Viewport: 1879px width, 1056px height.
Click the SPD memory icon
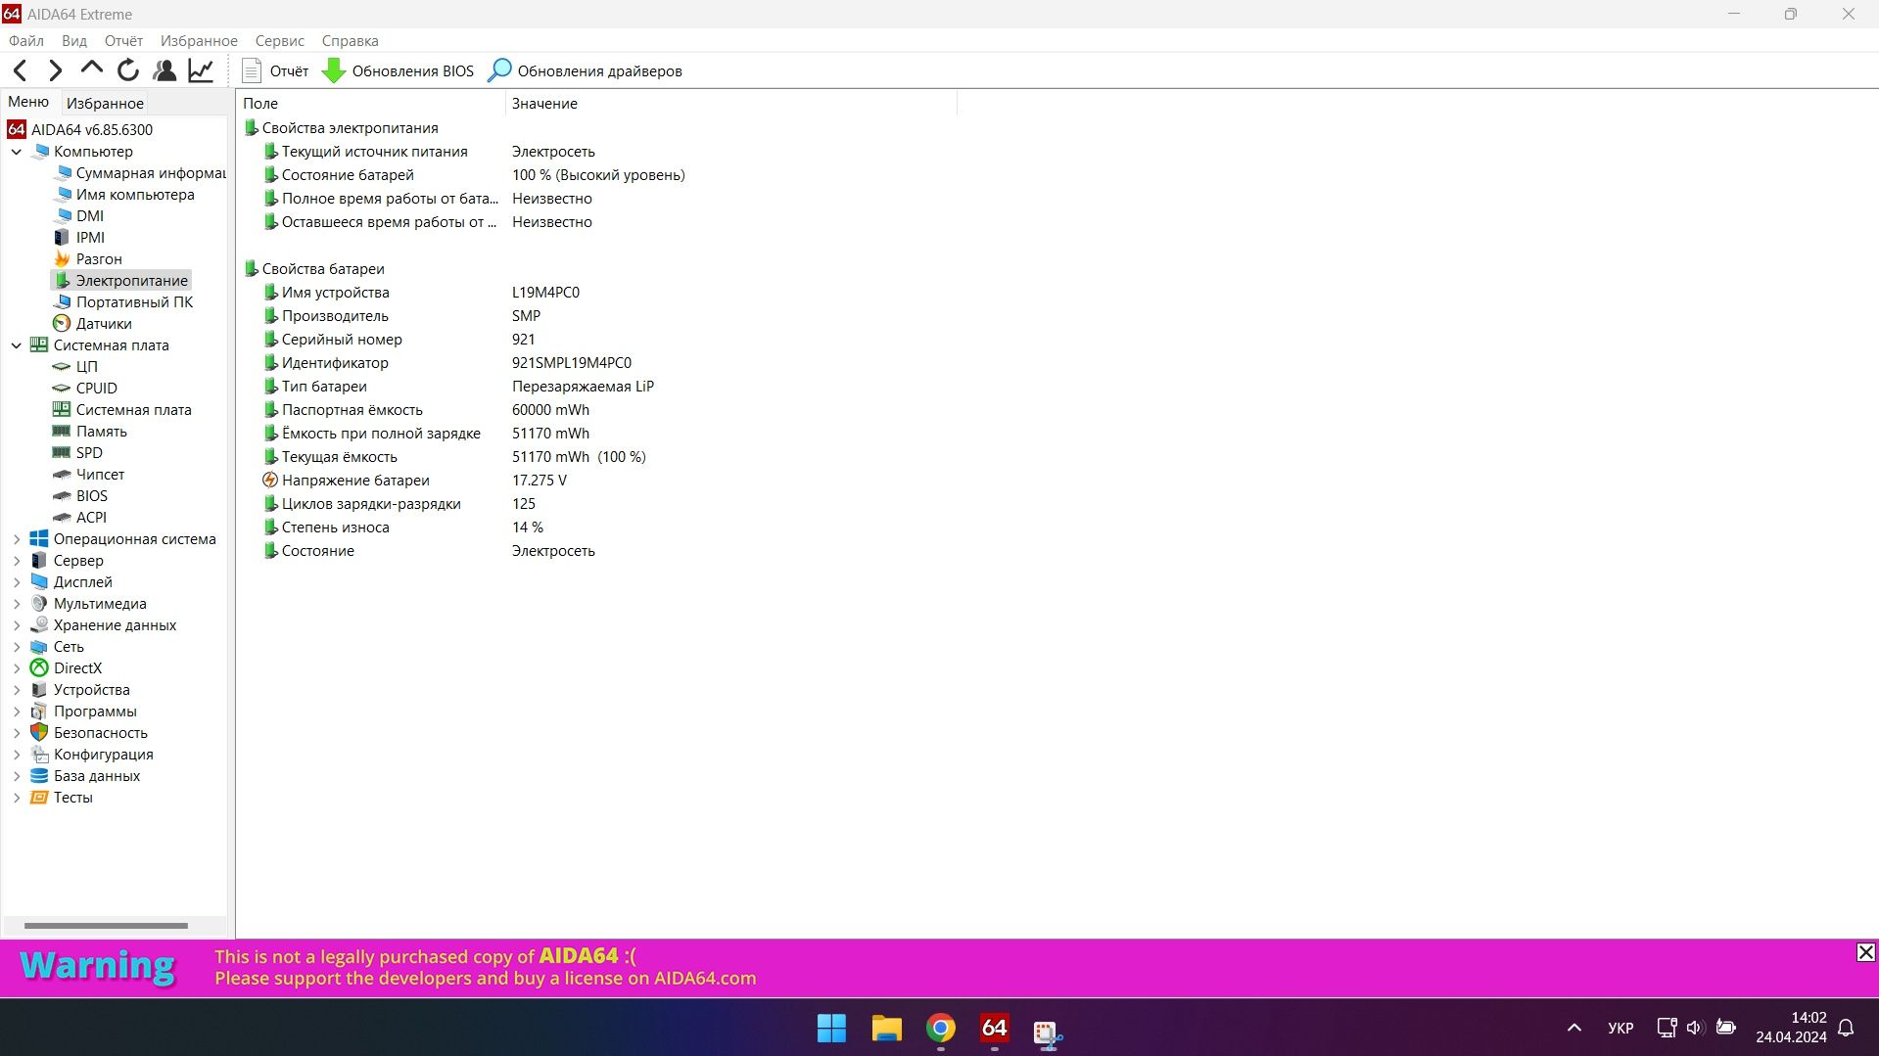click(x=62, y=453)
